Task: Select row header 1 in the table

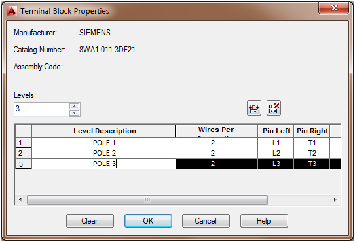Action: pyautogui.click(x=23, y=143)
